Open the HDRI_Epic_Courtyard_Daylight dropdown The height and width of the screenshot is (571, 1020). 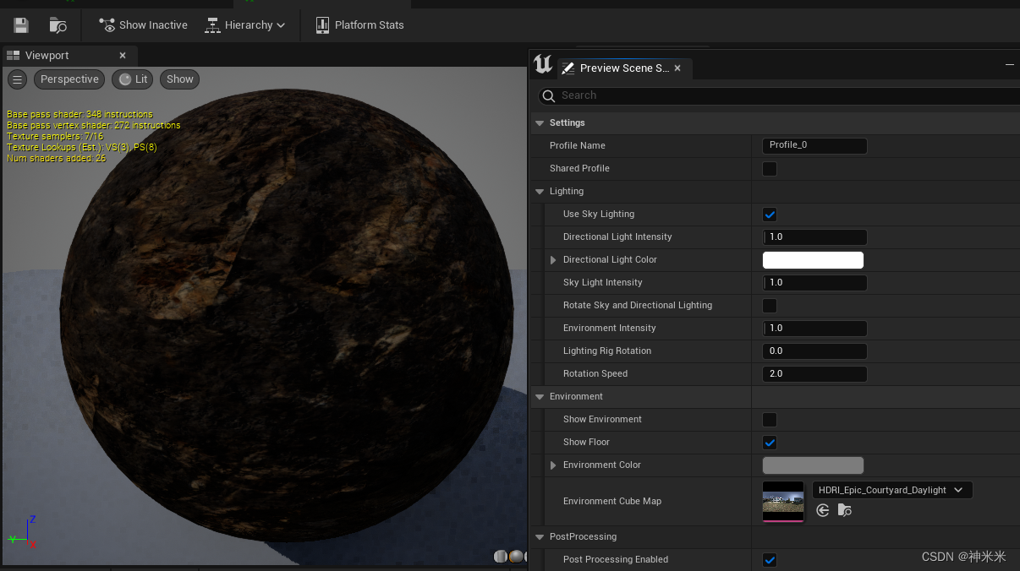pyautogui.click(x=892, y=490)
